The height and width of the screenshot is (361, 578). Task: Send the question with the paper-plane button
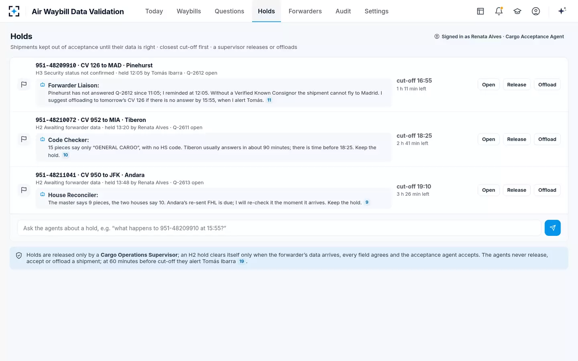point(553,228)
